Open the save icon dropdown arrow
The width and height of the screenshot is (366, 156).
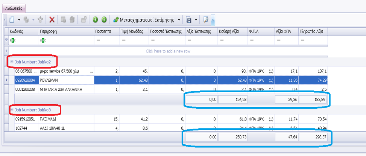196,19
